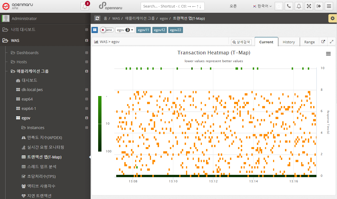Click the 상세검색 search button
Image resolution: width=337 pixels, height=199 pixels.
coord(241,42)
